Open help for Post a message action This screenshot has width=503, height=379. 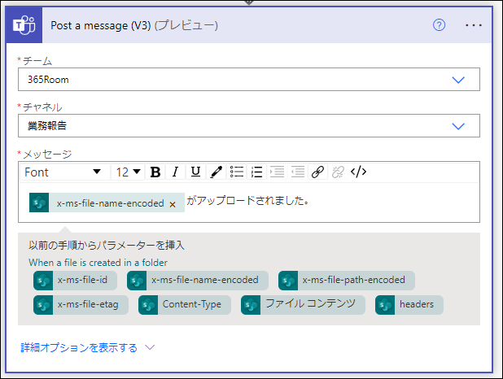[x=439, y=25]
